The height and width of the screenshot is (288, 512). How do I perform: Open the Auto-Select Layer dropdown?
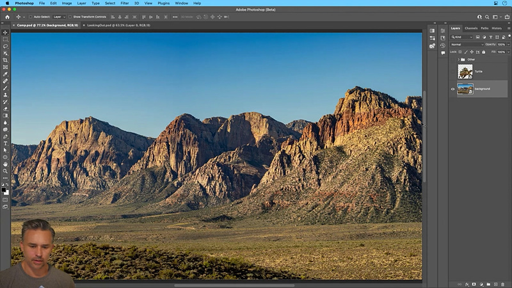(x=59, y=17)
